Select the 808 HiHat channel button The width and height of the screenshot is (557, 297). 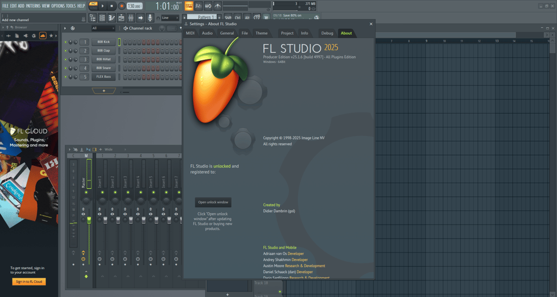104,59
